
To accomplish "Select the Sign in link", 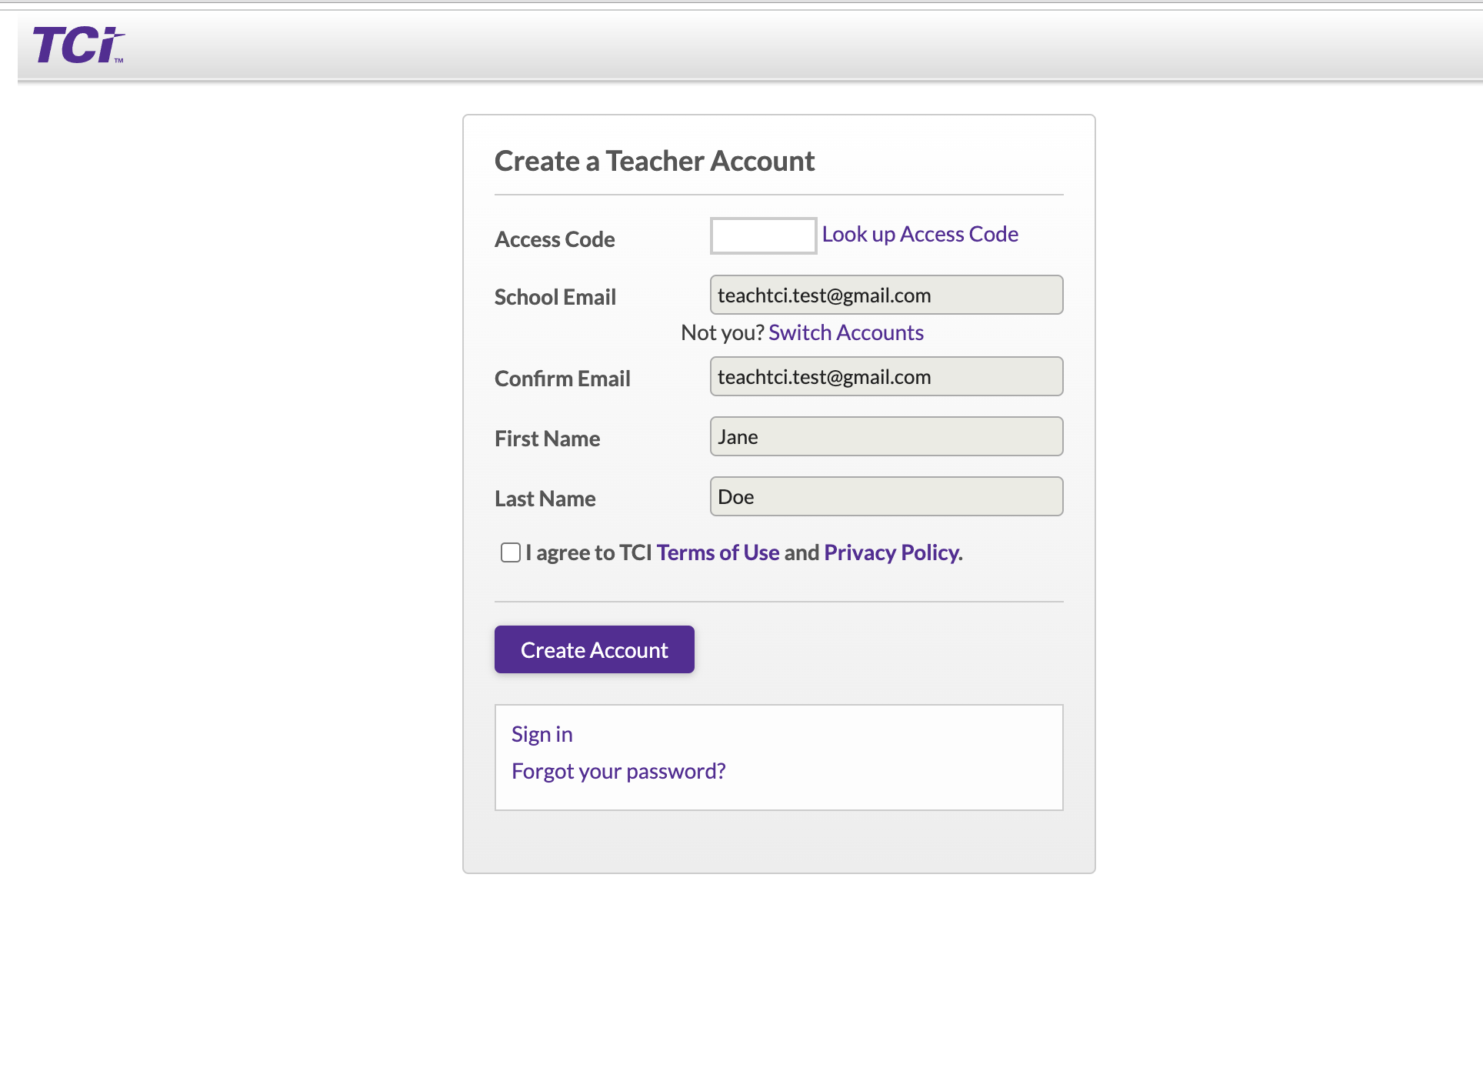I will click(x=542, y=734).
